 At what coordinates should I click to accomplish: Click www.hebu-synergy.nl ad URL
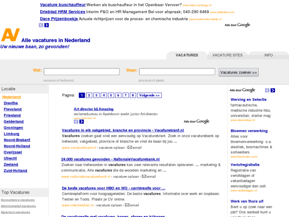(197, 5)
